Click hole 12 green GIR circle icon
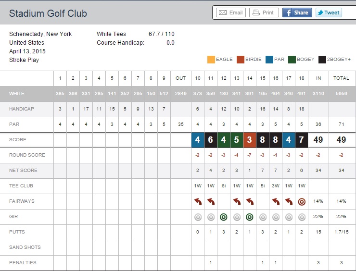This screenshot has height=271, width=356. click(224, 217)
